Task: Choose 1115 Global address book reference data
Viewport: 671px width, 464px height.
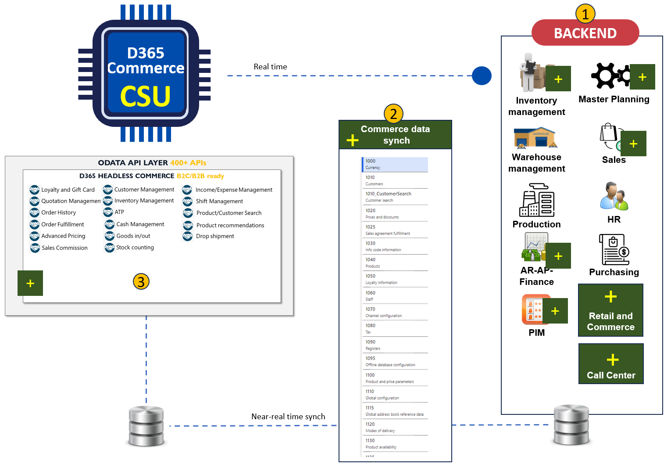Action: click(x=395, y=411)
